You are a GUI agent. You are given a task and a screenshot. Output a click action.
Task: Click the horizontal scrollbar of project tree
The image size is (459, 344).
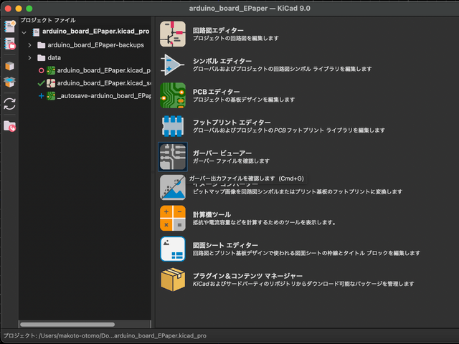(x=67, y=325)
